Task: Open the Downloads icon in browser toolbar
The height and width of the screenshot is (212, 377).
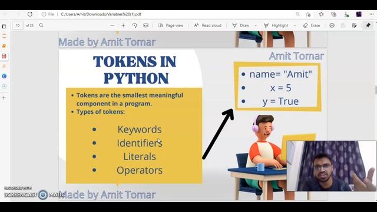Action: tap(346, 14)
